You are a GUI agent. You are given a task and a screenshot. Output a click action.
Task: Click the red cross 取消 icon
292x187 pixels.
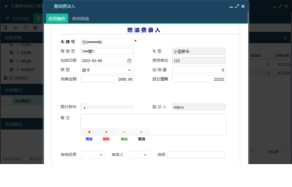[x=141, y=132]
